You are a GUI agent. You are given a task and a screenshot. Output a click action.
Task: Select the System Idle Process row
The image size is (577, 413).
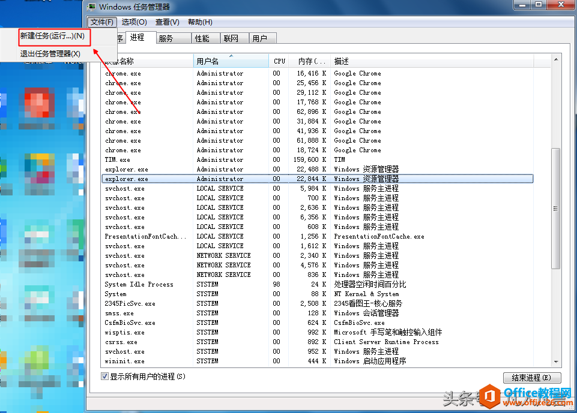tap(317, 284)
